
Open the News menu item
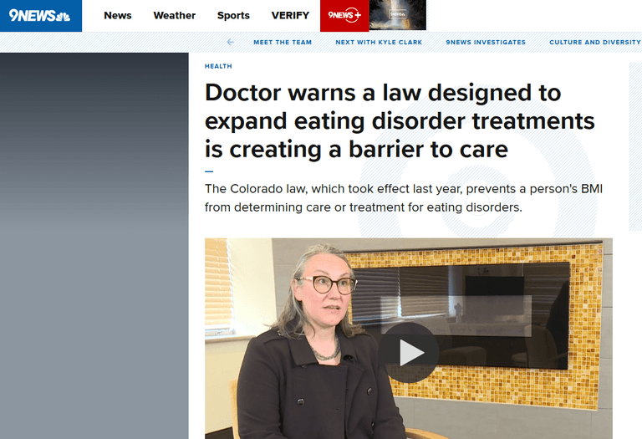click(118, 16)
